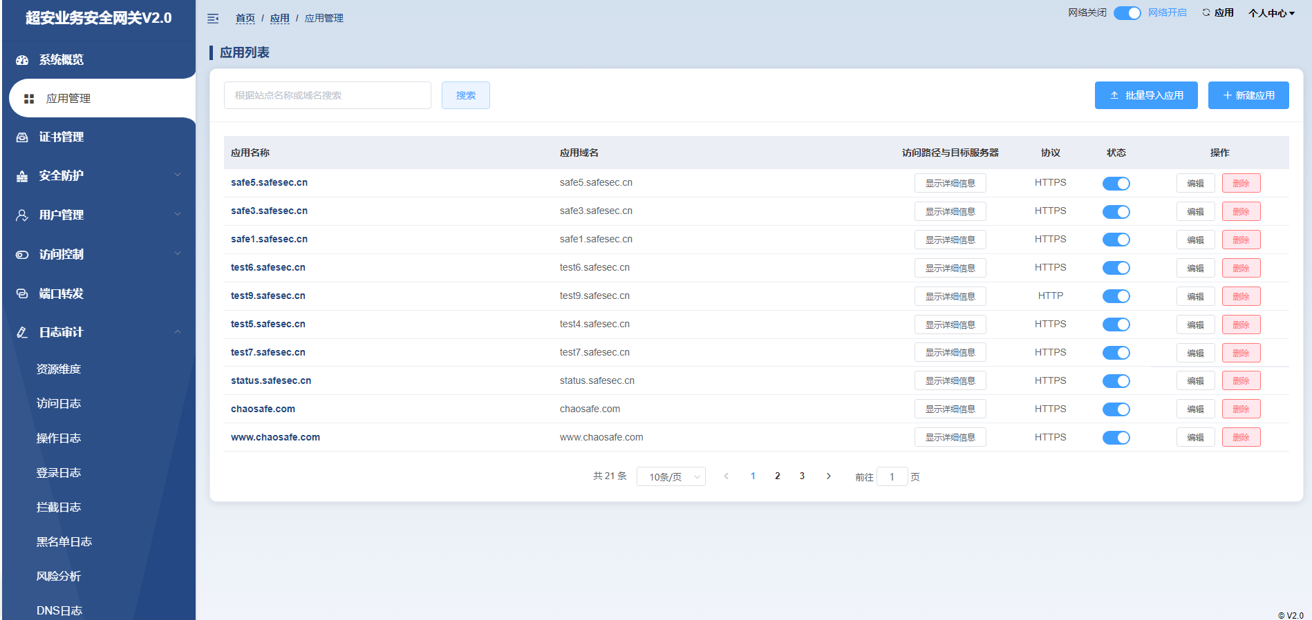Image resolution: width=1312 pixels, height=620 pixels.
Task: Delete the chaosafe.com application row
Action: click(x=1241, y=409)
